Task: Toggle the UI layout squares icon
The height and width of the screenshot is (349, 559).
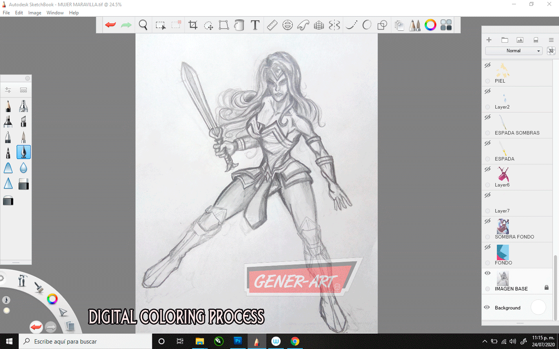Action: point(446,25)
